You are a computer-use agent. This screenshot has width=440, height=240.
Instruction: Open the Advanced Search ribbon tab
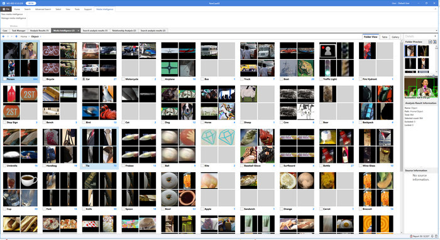pos(43,9)
